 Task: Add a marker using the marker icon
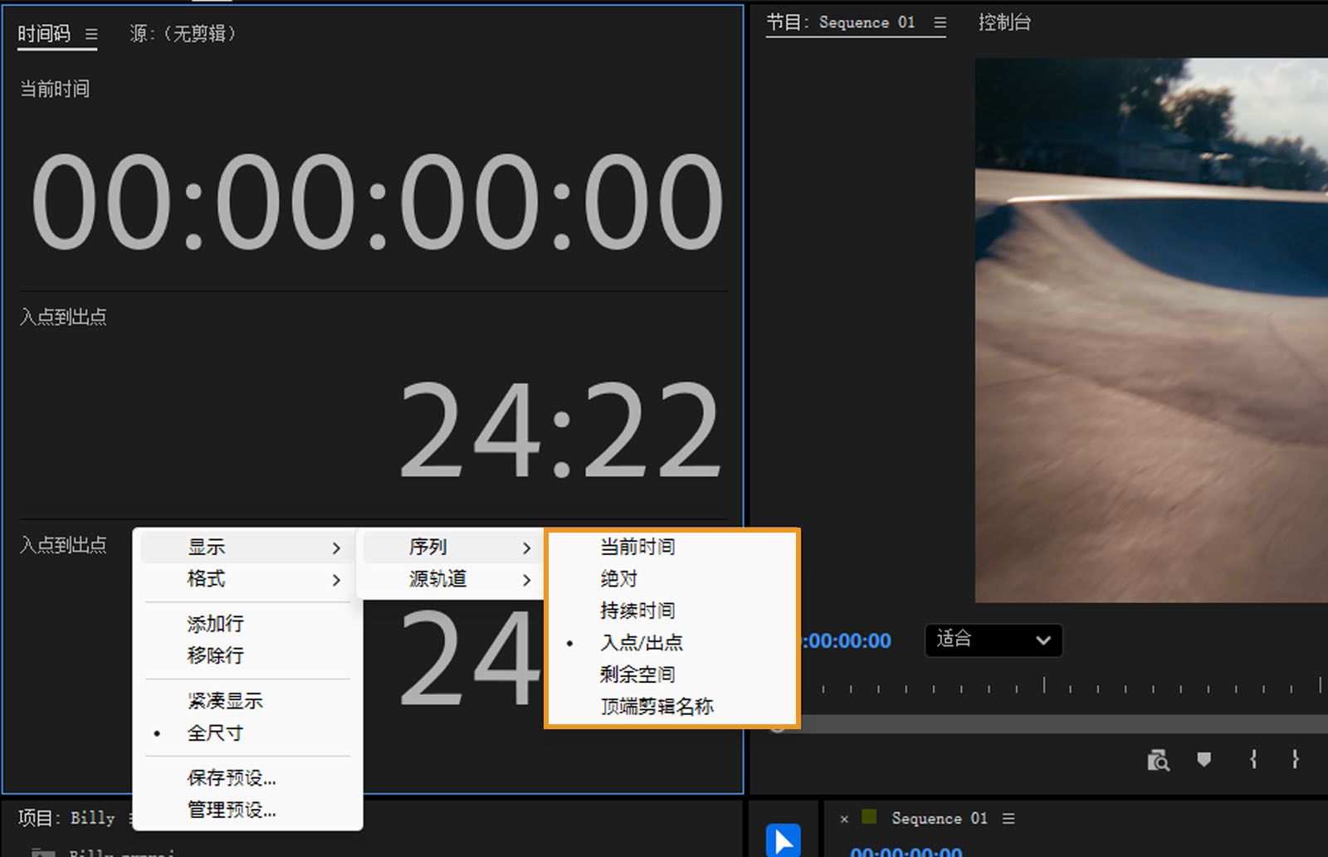[1203, 760]
